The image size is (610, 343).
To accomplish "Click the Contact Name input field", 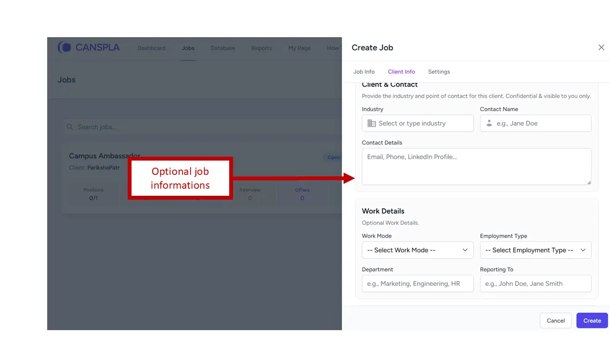I will point(541,123).
